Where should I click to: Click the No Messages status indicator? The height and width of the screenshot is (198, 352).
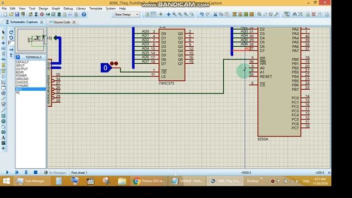[55, 173]
